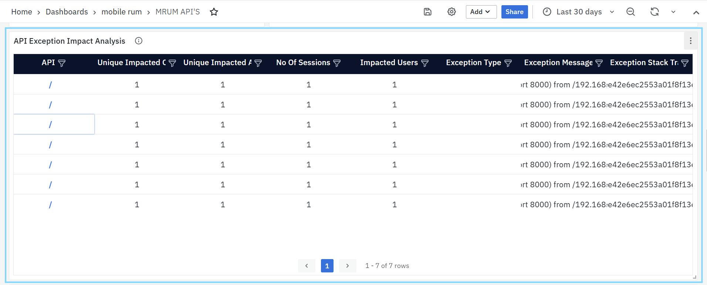The height and width of the screenshot is (285, 707).
Task: Open the Last 30 days time picker
Action: click(579, 12)
